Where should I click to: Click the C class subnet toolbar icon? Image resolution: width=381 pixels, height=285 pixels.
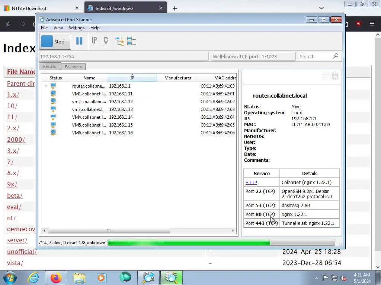[106, 41]
